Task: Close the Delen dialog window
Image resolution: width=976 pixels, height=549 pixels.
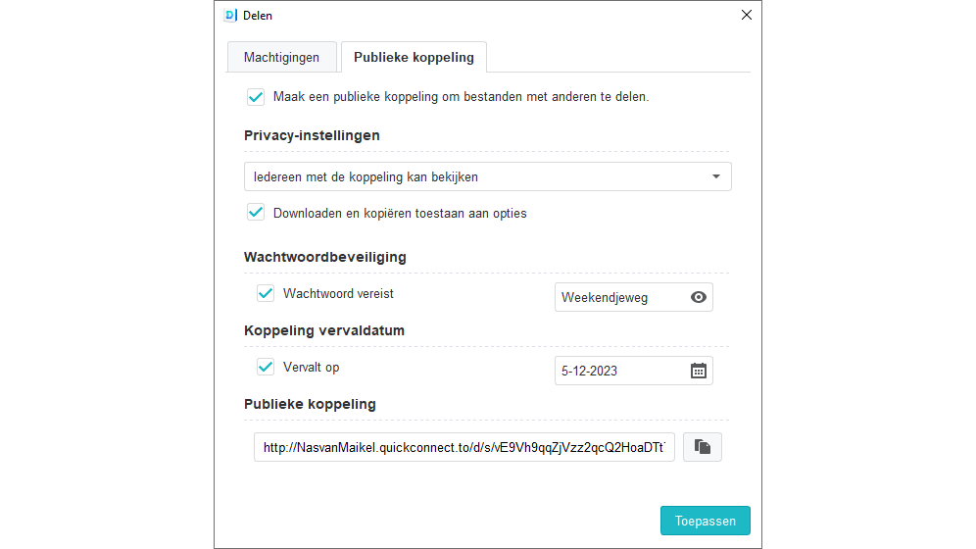Action: click(x=747, y=15)
